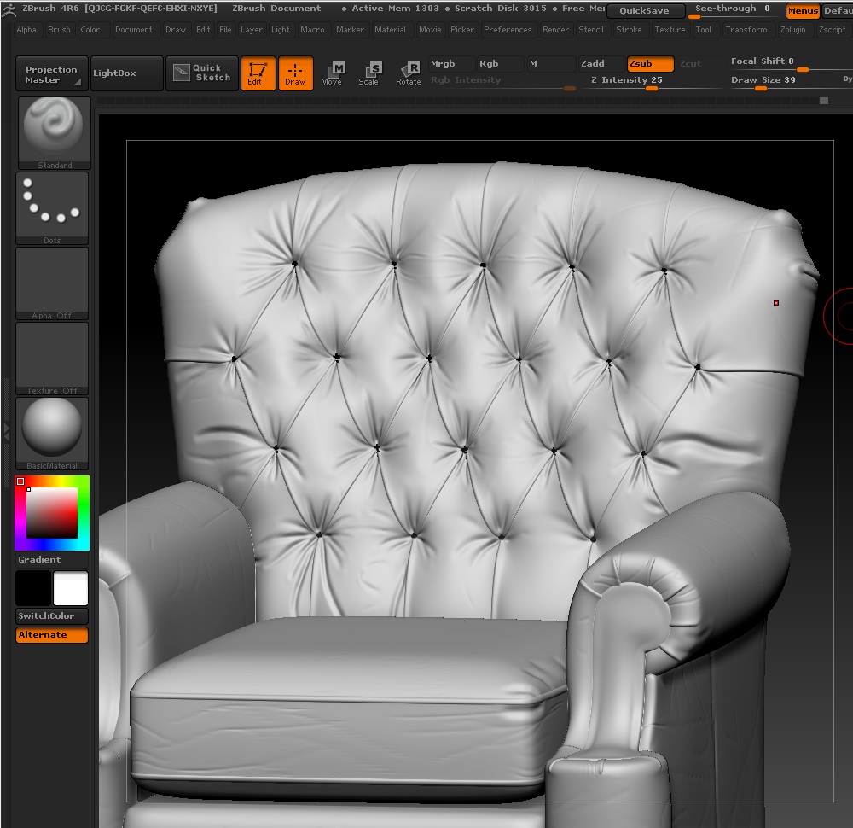
Task: Enable Zadd sculpt mode
Action: (600, 64)
